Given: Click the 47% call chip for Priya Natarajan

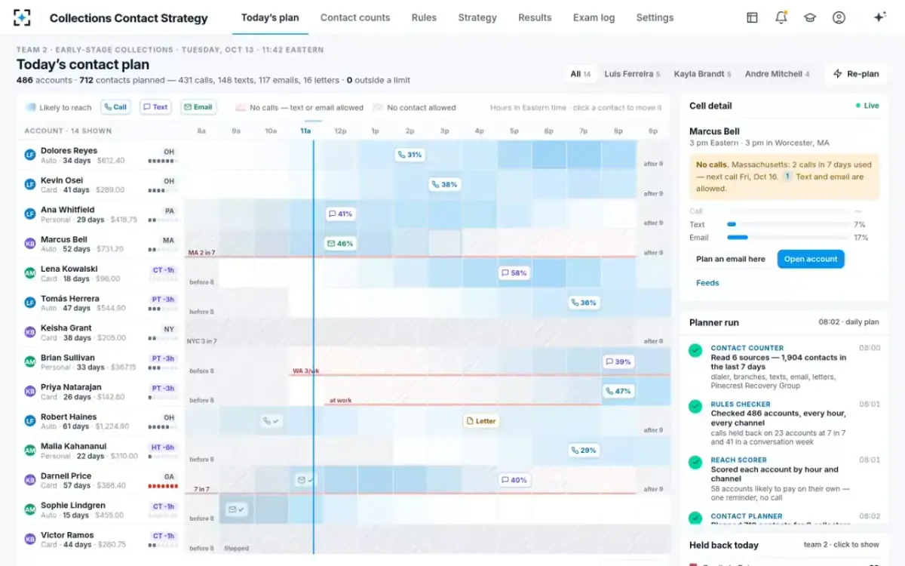Looking at the screenshot, I should 618,391.
